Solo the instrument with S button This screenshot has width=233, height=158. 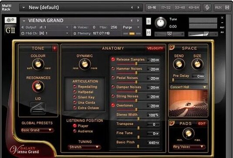[149, 21]
